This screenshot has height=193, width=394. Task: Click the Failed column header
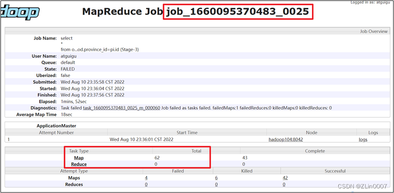pos(178,171)
